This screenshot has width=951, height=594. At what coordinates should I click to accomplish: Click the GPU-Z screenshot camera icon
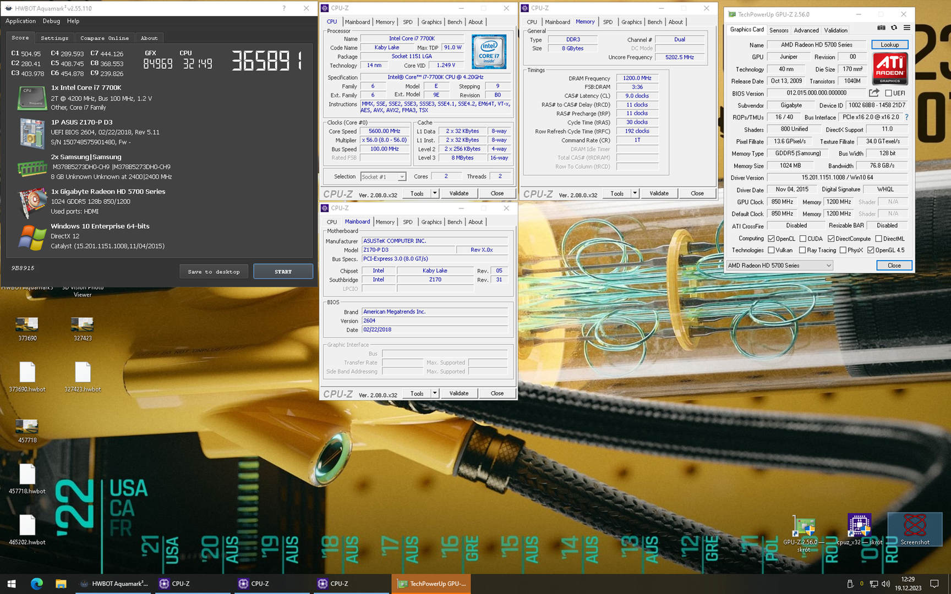pos(881,28)
